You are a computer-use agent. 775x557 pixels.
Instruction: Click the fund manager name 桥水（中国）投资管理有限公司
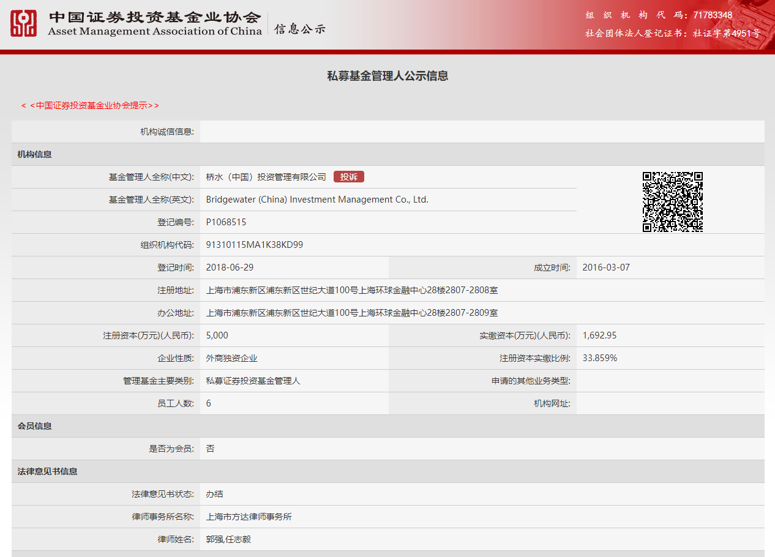[265, 176]
